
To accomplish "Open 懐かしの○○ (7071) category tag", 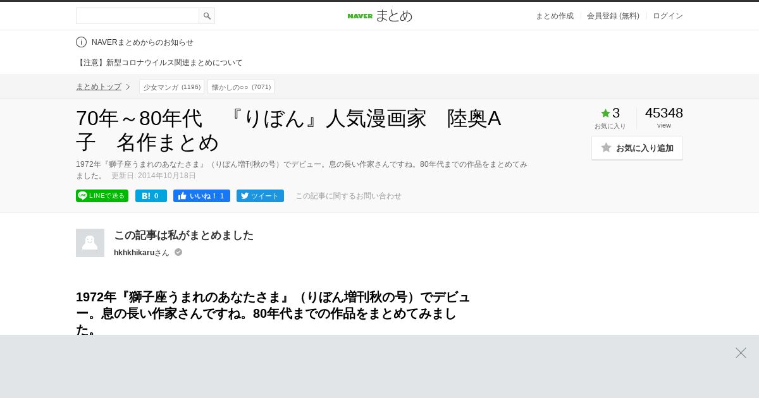I will pyautogui.click(x=241, y=87).
